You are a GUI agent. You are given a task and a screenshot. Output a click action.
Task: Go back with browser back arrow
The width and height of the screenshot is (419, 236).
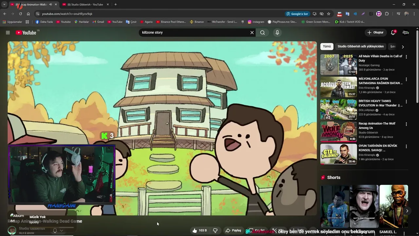click(x=5, y=14)
